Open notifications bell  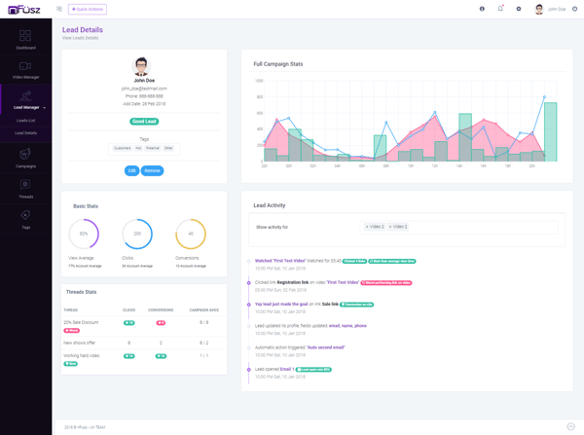(x=500, y=9)
